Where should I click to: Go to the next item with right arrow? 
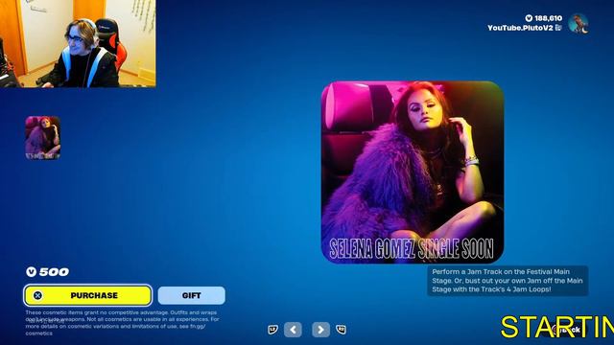coord(320,330)
